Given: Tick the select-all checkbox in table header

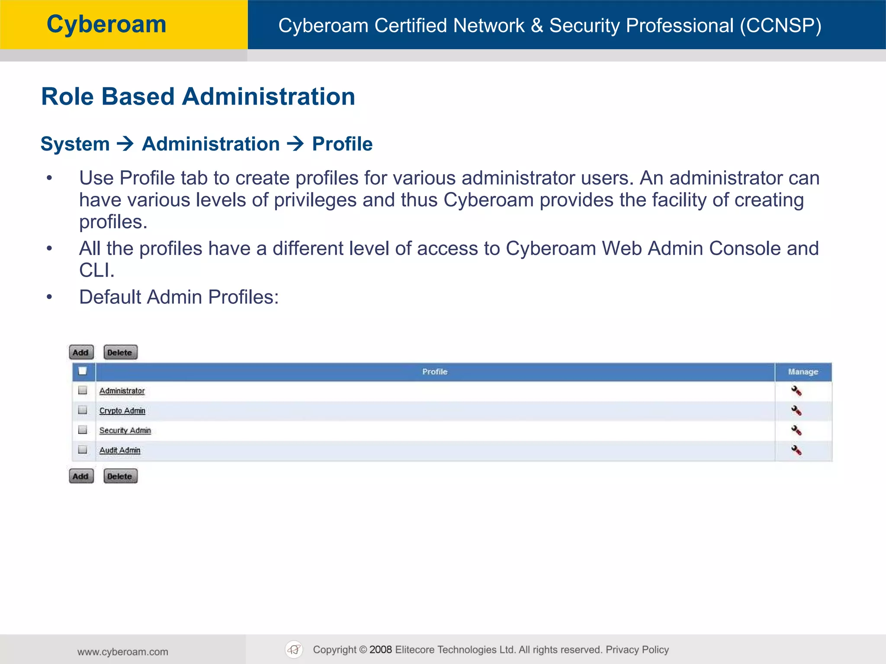Looking at the screenshot, I should [83, 371].
